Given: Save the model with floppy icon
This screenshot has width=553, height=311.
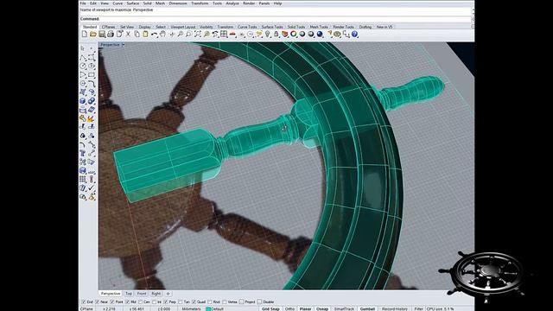Looking at the screenshot, I should (102, 35).
